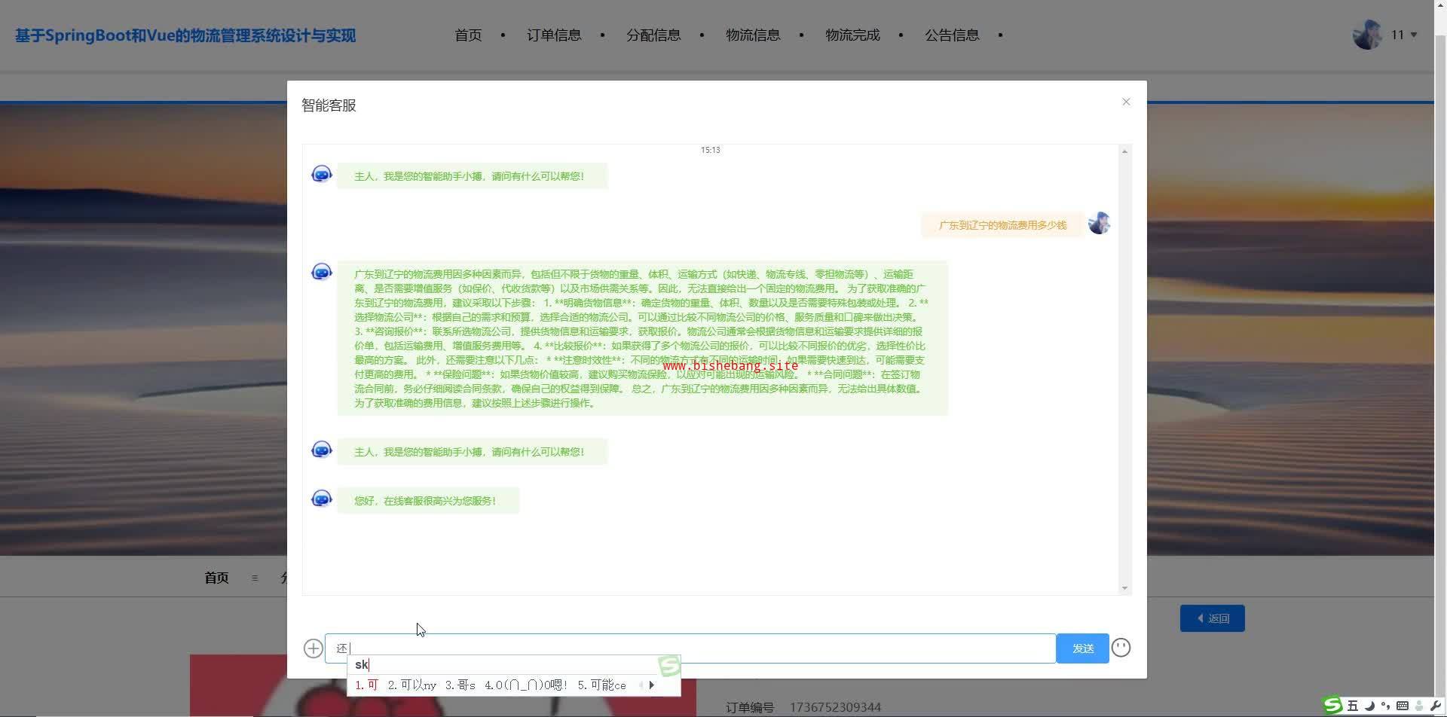Go to next IME candidate page arrow
The height and width of the screenshot is (717, 1447).
pyautogui.click(x=652, y=685)
